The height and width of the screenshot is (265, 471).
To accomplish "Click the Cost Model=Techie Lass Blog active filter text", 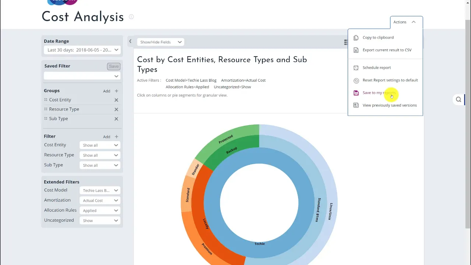I will point(191,80).
